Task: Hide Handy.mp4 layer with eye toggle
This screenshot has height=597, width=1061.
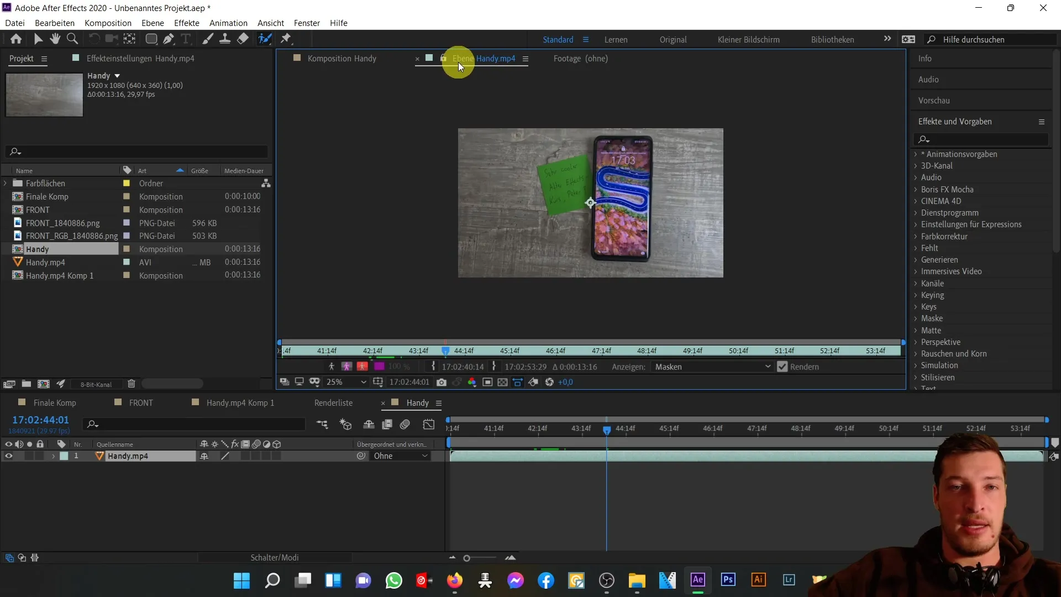Action: click(x=8, y=456)
